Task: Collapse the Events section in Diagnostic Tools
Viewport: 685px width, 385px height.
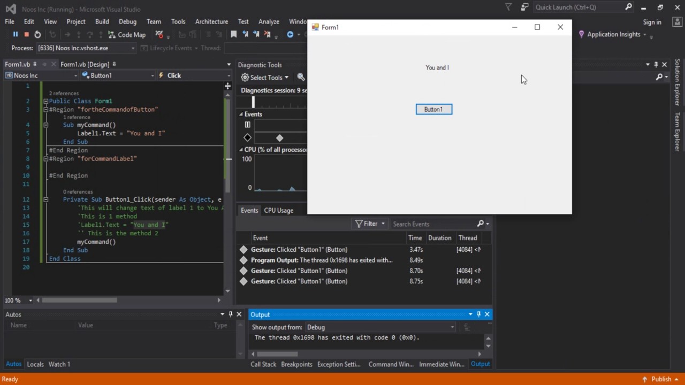Action: click(241, 114)
